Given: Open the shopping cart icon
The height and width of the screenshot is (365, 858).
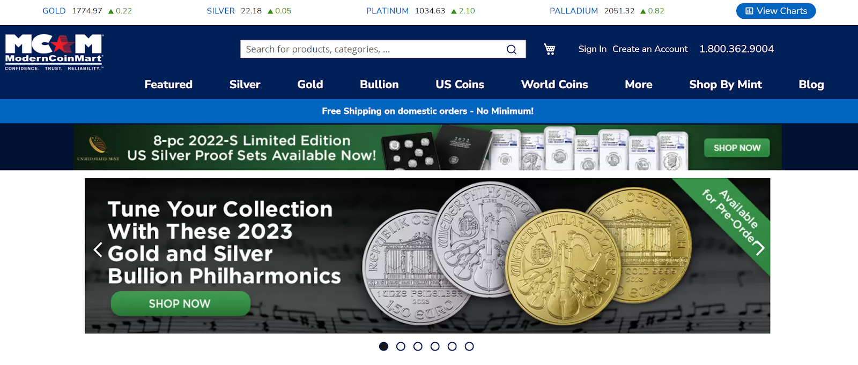Looking at the screenshot, I should tap(550, 49).
